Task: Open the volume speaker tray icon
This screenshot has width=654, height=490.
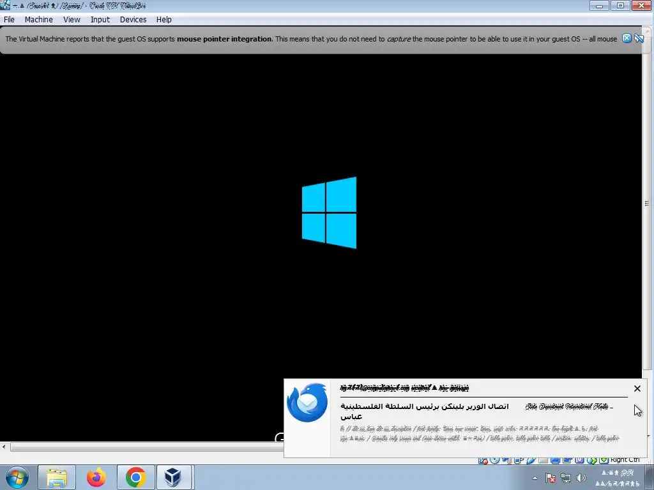Action: [581, 478]
